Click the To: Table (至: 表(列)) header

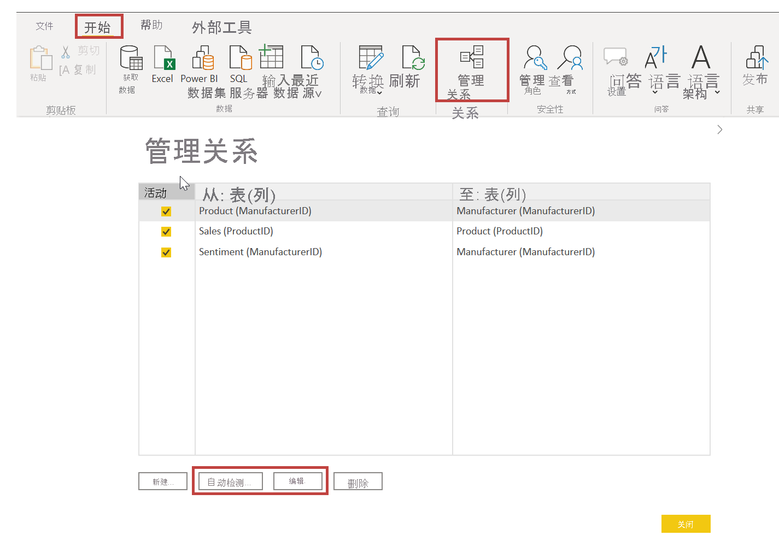(x=581, y=192)
